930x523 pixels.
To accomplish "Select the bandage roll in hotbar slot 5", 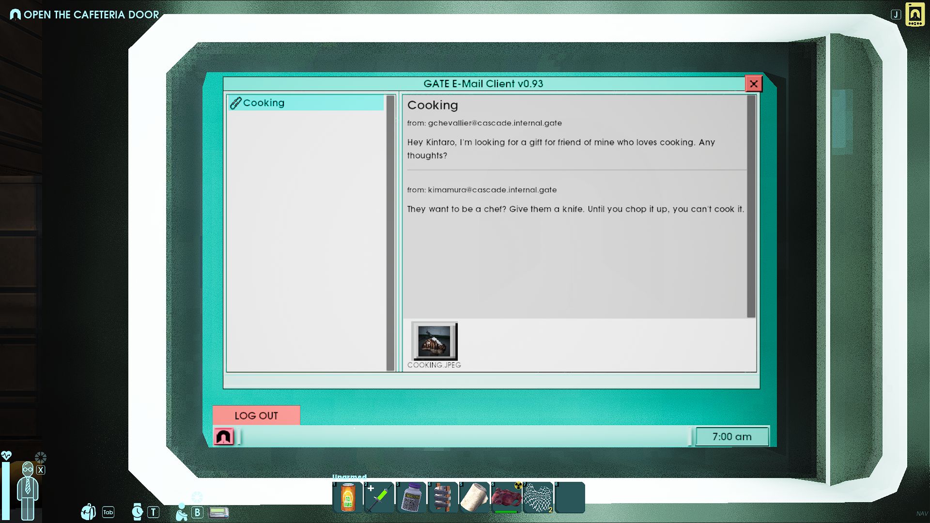I will pos(475,497).
